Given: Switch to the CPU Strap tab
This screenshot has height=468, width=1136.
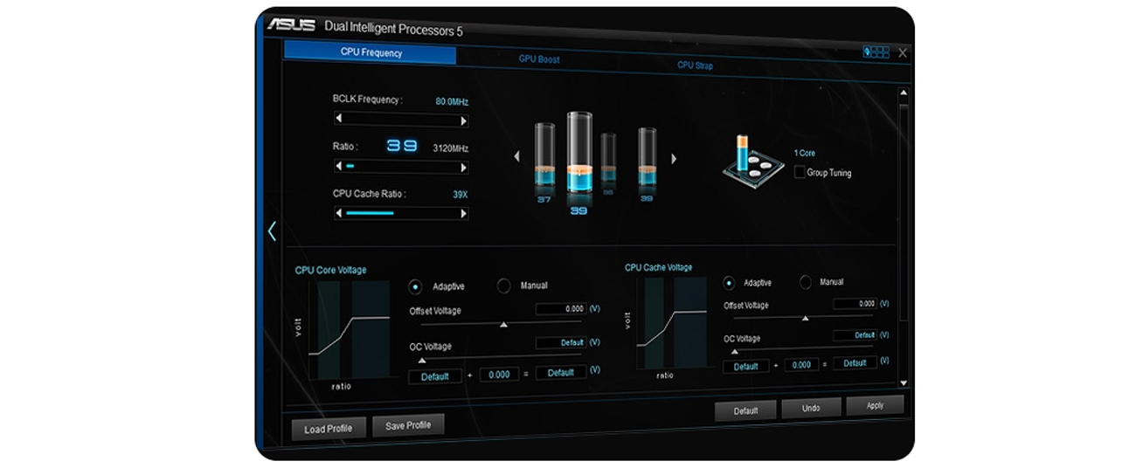Looking at the screenshot, I should tap(695, 65).
